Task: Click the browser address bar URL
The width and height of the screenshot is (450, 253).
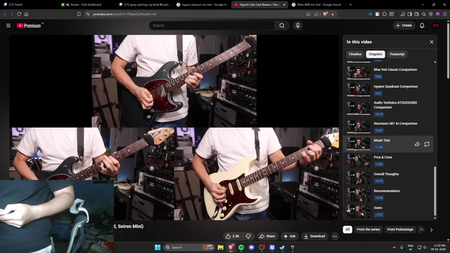Action: click(x=124, y=14)
